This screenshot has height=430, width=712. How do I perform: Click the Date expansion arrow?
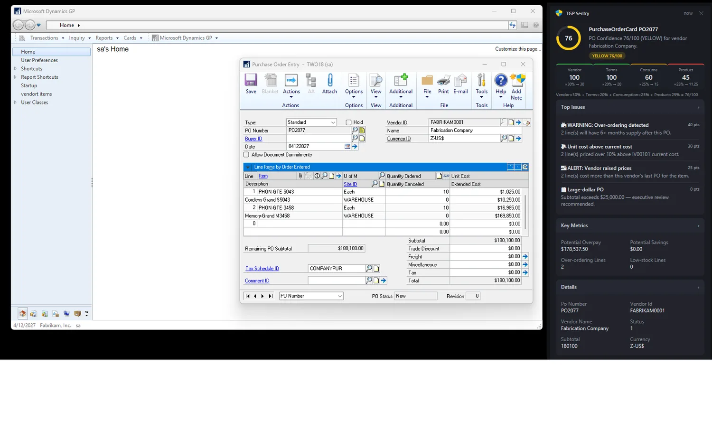[x=355, y=147]
